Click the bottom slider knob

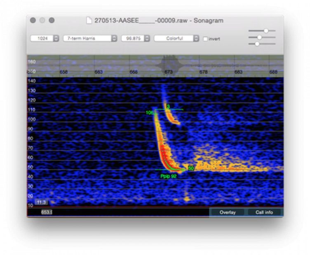click(257, 44)
